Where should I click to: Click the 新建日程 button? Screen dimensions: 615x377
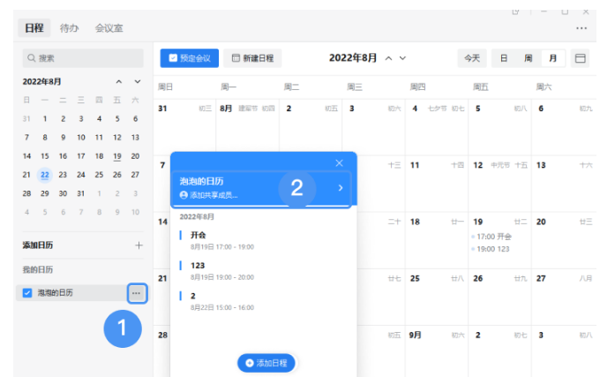(252, 58)
